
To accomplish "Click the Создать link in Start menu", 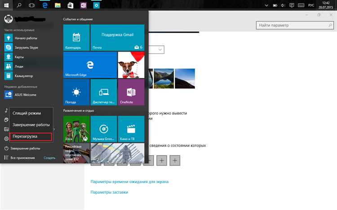I will click(x=49, y=158).
